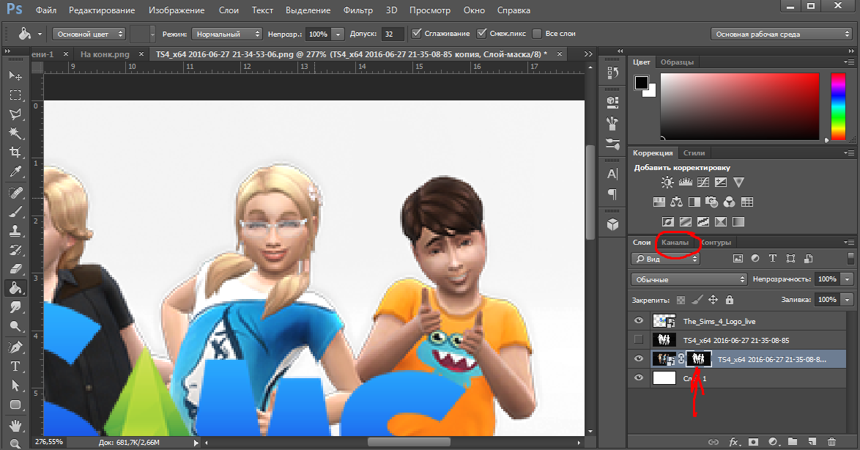Screen dimensions: 860x450
Task: Open the Основной цвет fill source dropdown
Action: point(89,34)
